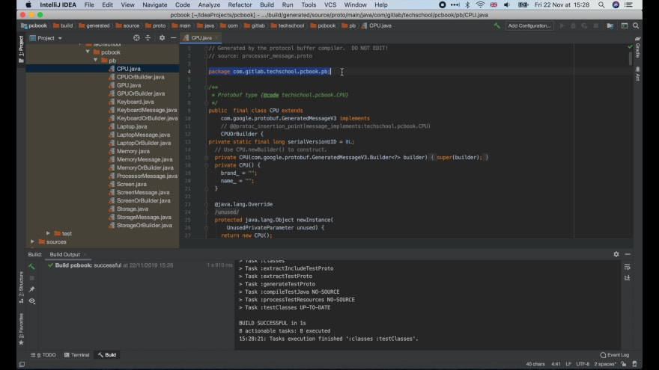
Task: Open the Build Output tab
Action: (x=64, y=254)
